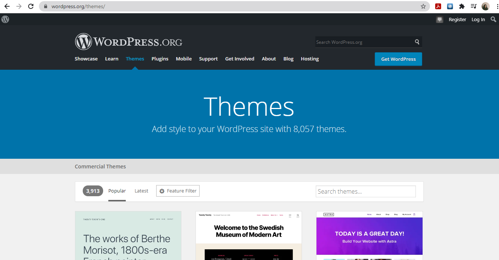The height and width of the screenshot is (260, 499).
Task: Click the search magnifier in top admin bar
Action: click(x=493, y=19)
